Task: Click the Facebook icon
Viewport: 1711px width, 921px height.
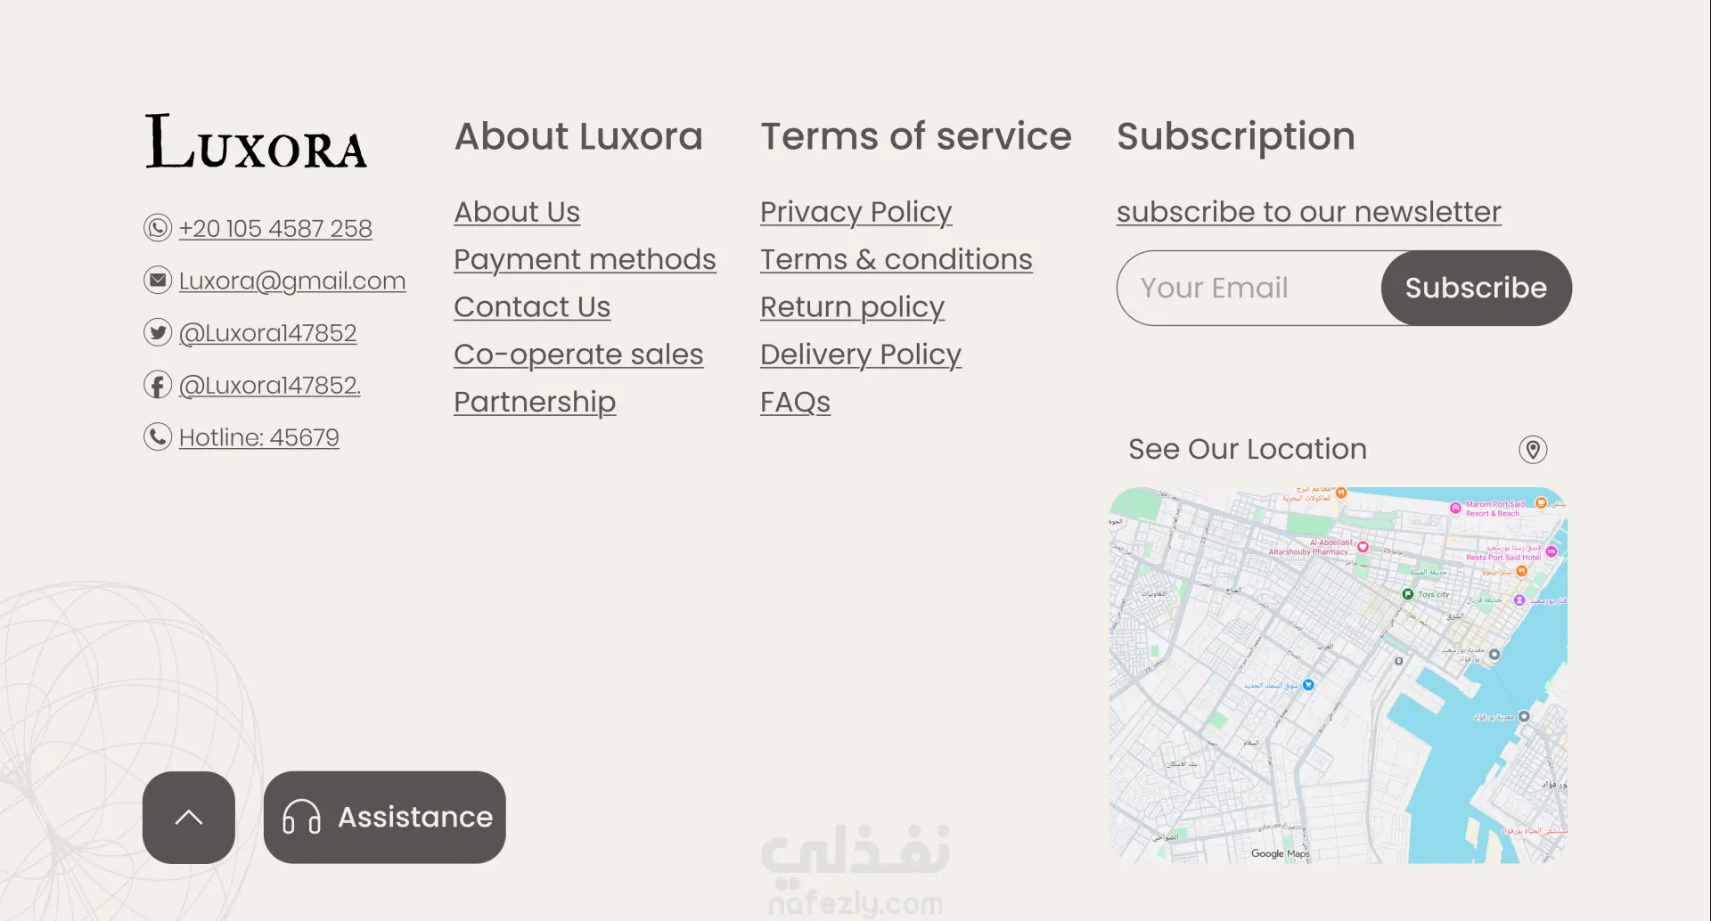Action: coord(158,385)
